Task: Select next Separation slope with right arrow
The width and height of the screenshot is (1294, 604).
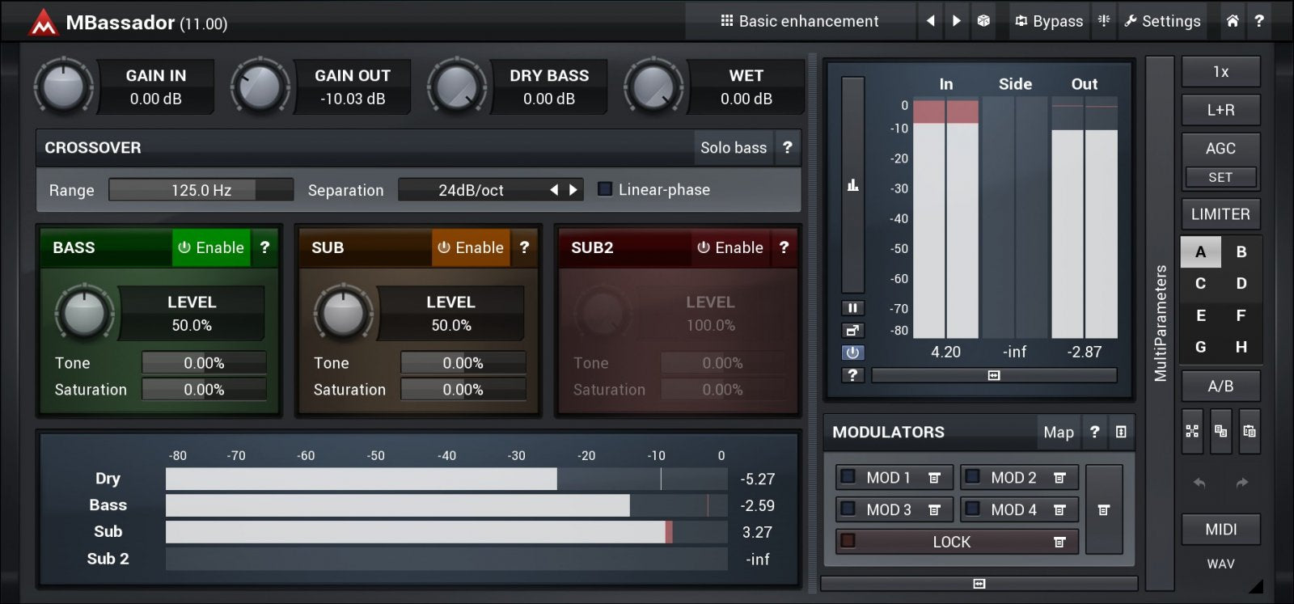Action: tap(573, 190)
